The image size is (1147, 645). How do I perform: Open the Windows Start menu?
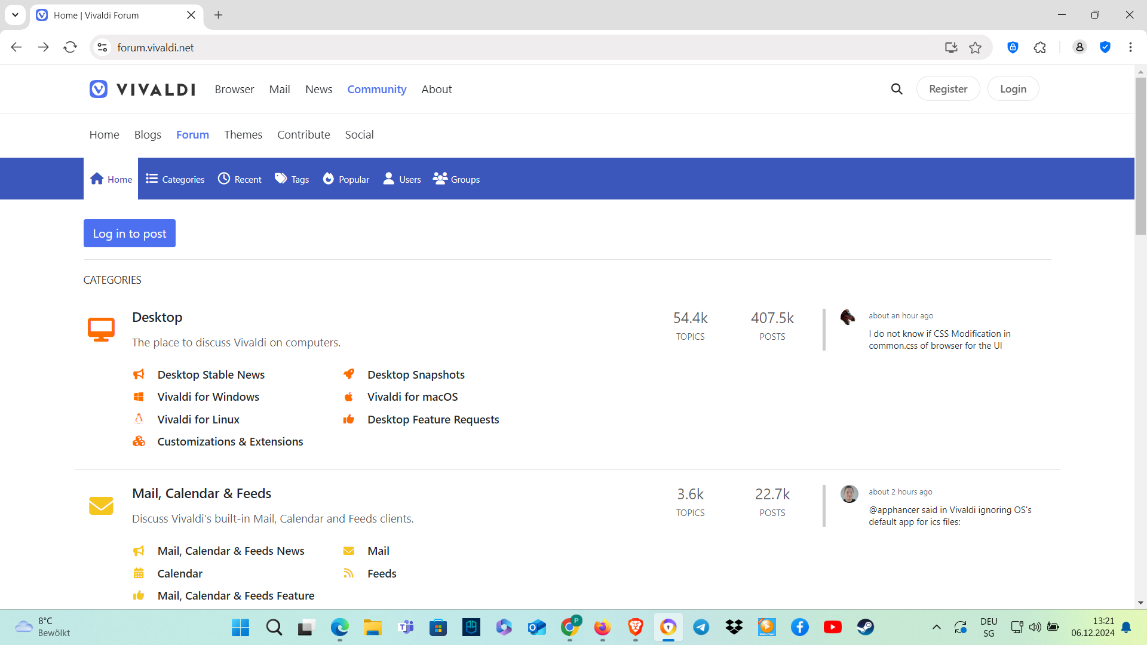point(240,627)
